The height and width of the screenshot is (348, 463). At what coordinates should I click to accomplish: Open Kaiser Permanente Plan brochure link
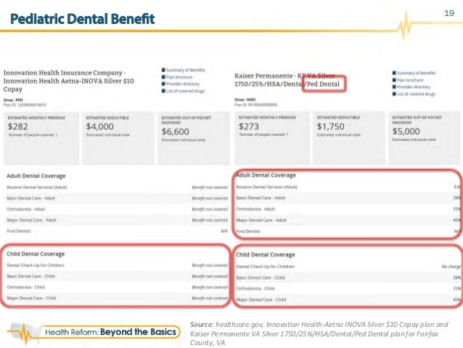pos(410,80)
